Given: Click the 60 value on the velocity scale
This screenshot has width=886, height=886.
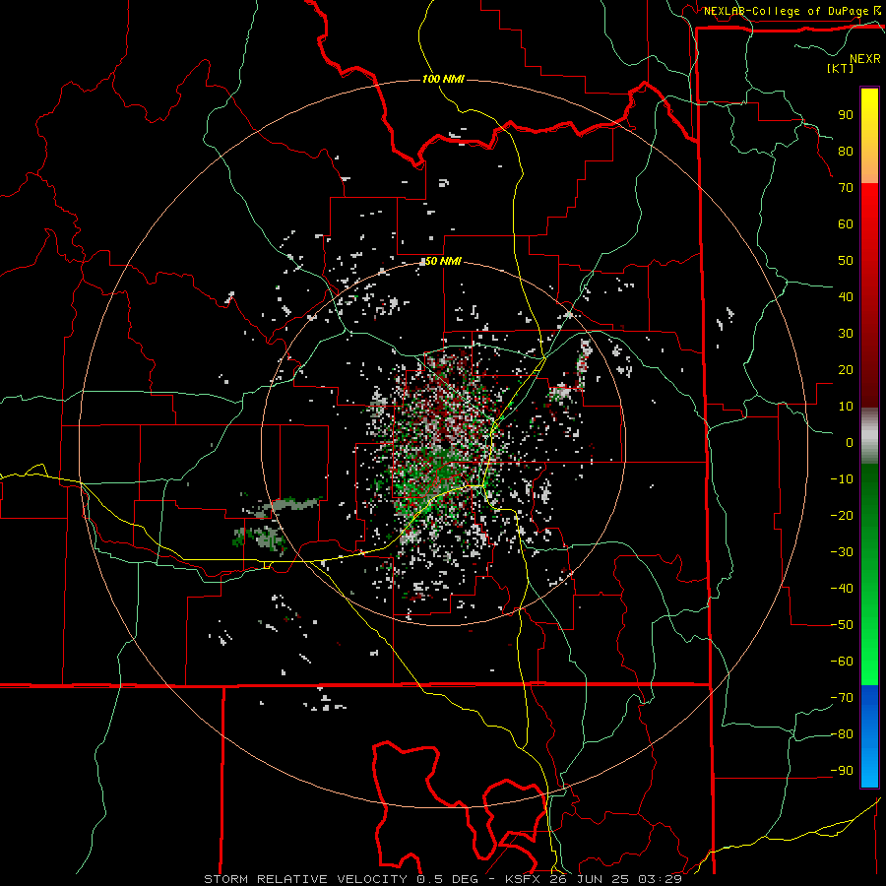Looking at the screenshot, I should click(846, 223).
